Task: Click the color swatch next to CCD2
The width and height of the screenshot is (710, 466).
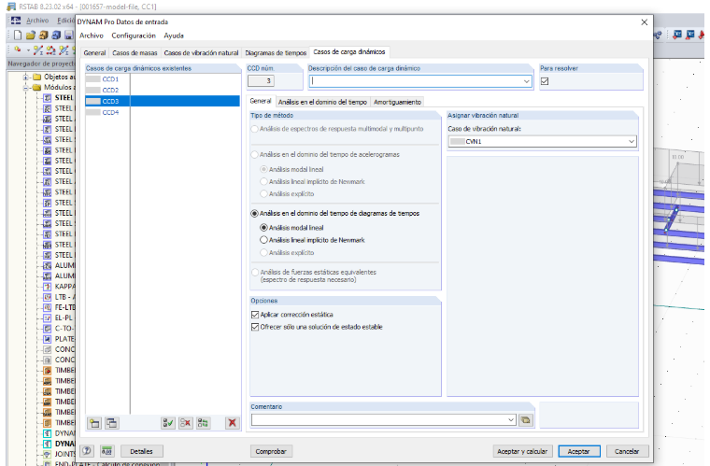Action: [x=92, y=90]
